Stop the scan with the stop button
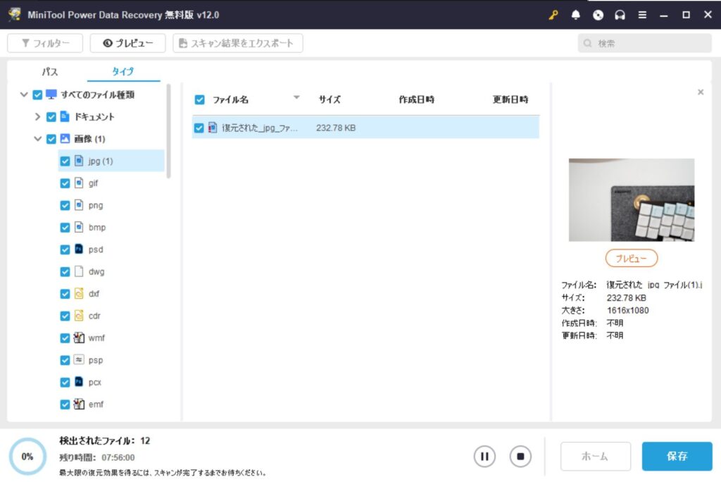Viewport: 721px width, 482px height. coord(520,456)
